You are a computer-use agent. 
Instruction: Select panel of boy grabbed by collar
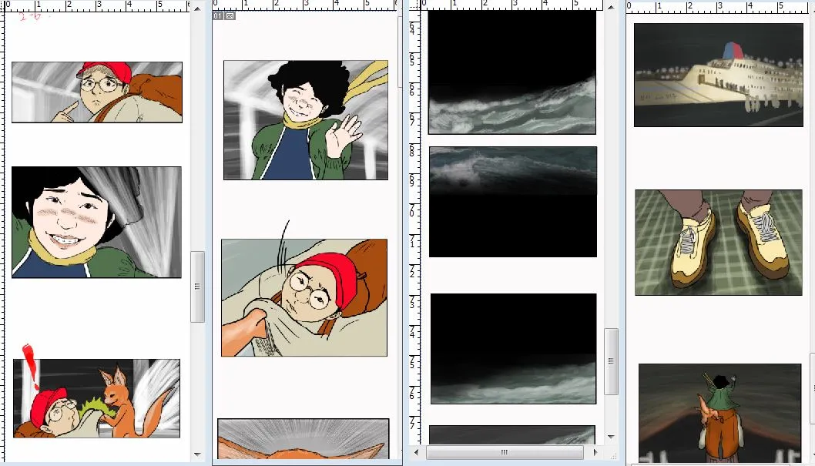(x=304, y=297)
